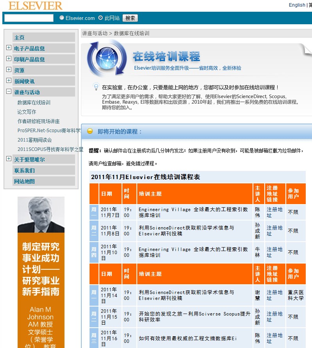Click the yellow upcoming courses bullet icon
The width and height of the screenshot is (312, 348).
pyautogui.click(x=90, y=131)
